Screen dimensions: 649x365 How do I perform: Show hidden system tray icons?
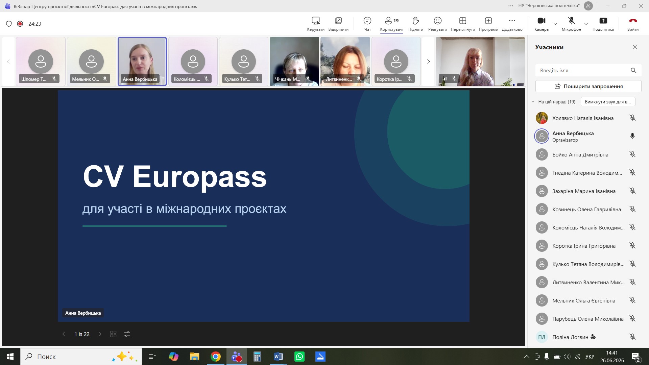(x=526, y=357)
